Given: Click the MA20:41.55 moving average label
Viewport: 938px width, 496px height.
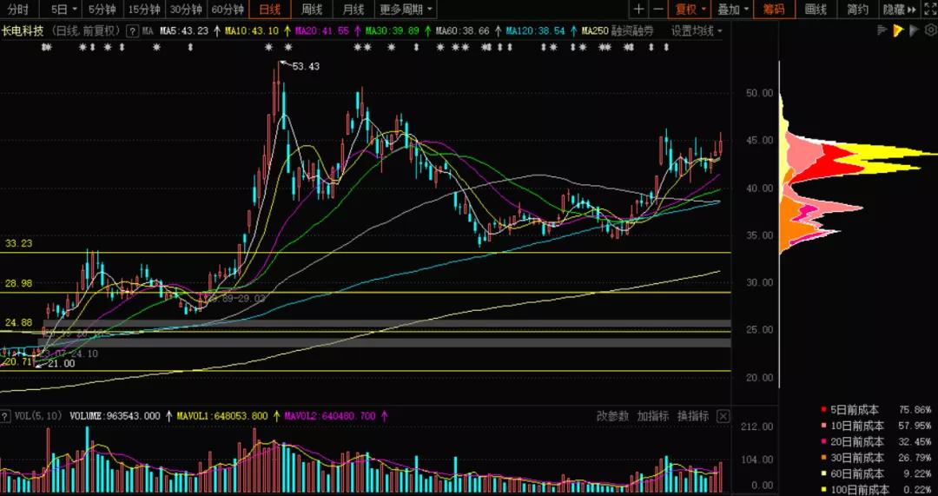Looking at the screenshot, I should tap(321, 30).
